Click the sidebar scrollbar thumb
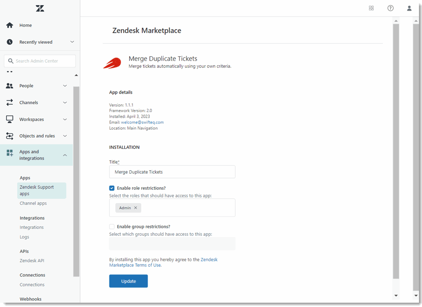The image size is (422, 307). click(x=76, y=181)
